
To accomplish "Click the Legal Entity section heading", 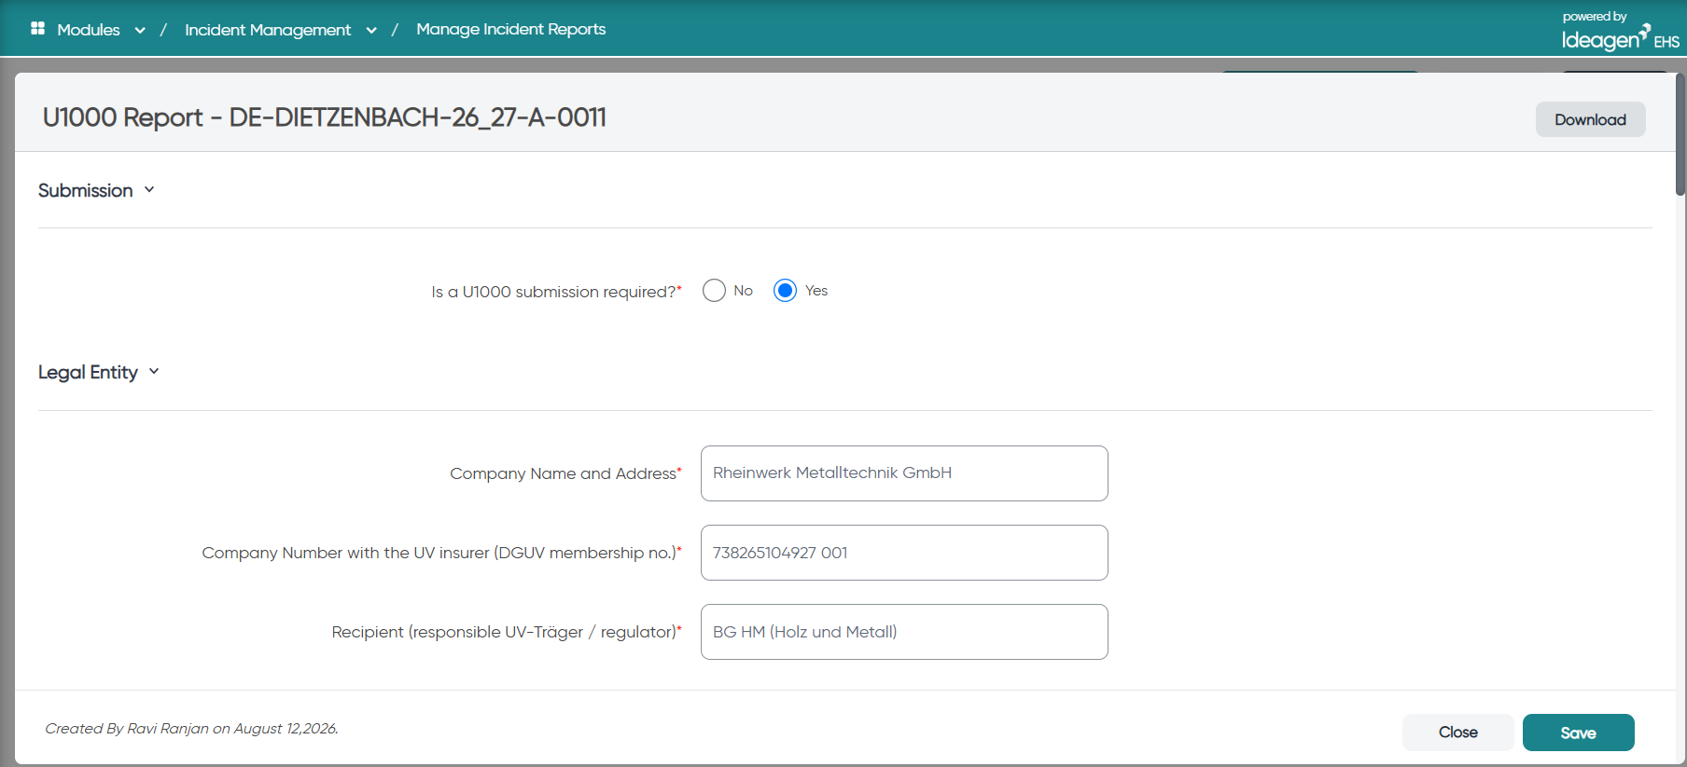I will tap(88, 372).
